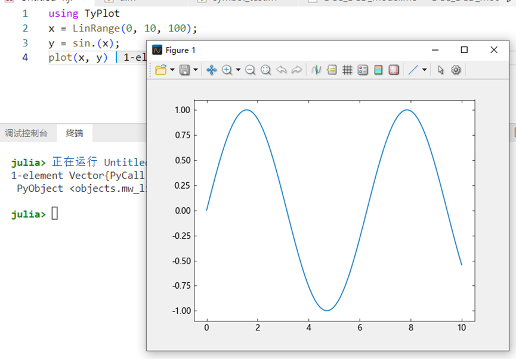Expand the open-file dropdown arrow

coord(172,70)
